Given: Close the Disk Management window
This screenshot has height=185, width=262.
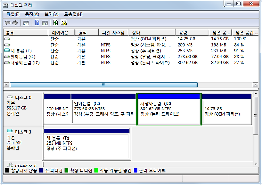Looking at the screenshot, I should (x=251, y=4).
